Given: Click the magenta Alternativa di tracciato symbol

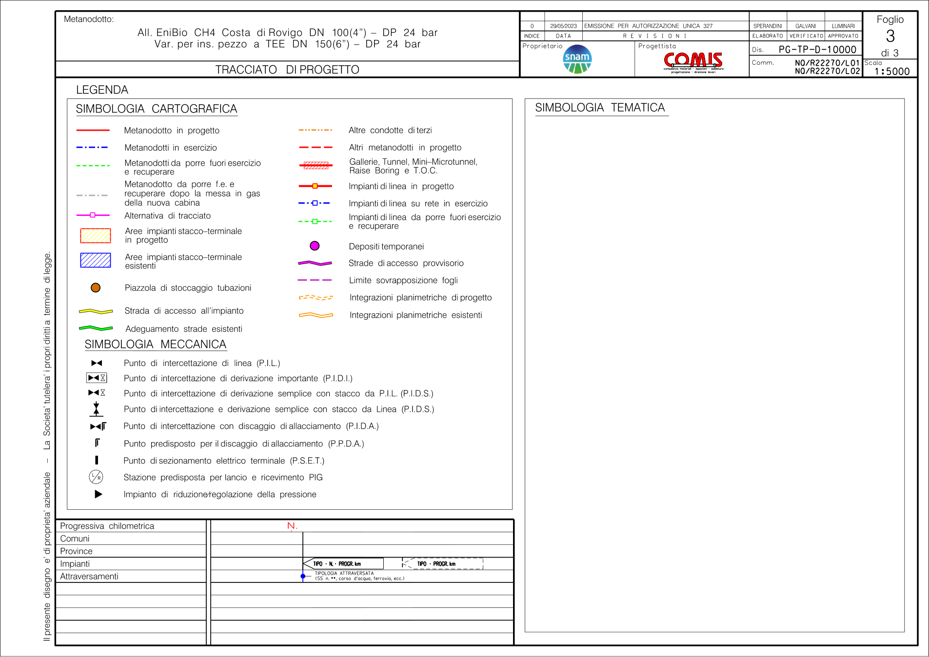Looking at the screenshot, I should pos(93,215).
